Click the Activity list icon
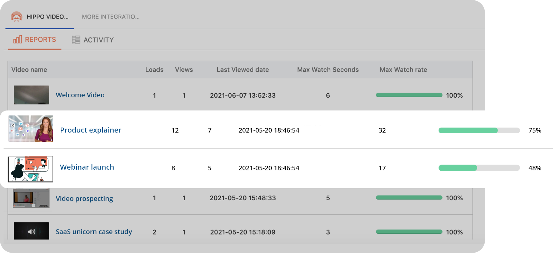 tap(76, 40)
